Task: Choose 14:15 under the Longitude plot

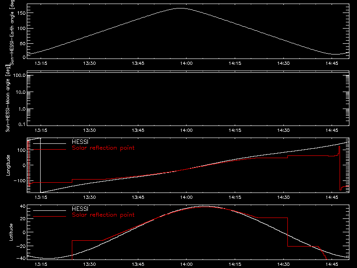Action: click(235, 197)
